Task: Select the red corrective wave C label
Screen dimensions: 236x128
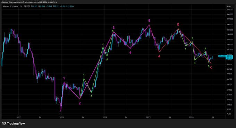Action: 211,67
